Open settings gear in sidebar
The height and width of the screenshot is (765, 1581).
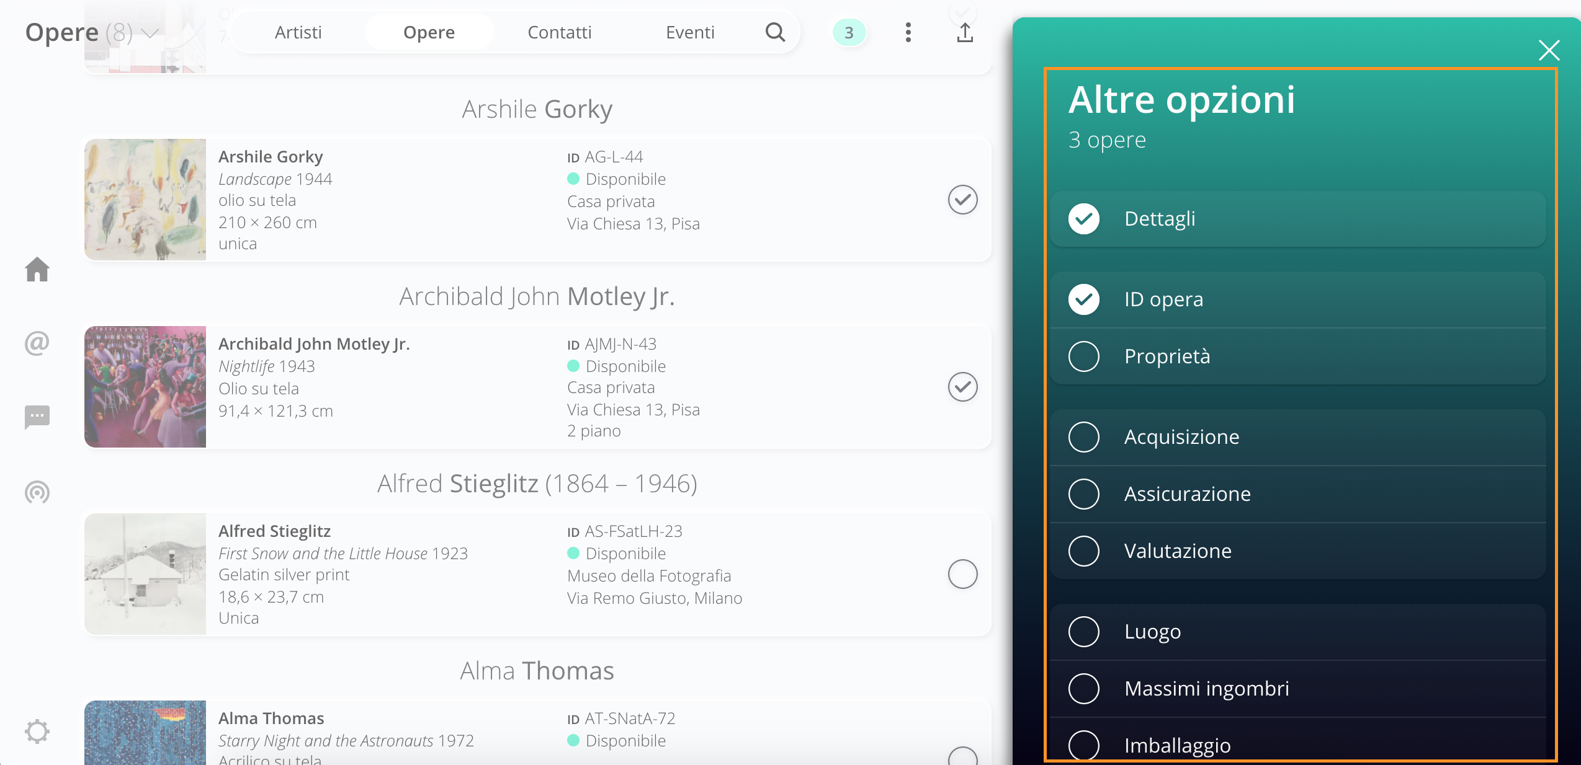(x=37, y=732)
